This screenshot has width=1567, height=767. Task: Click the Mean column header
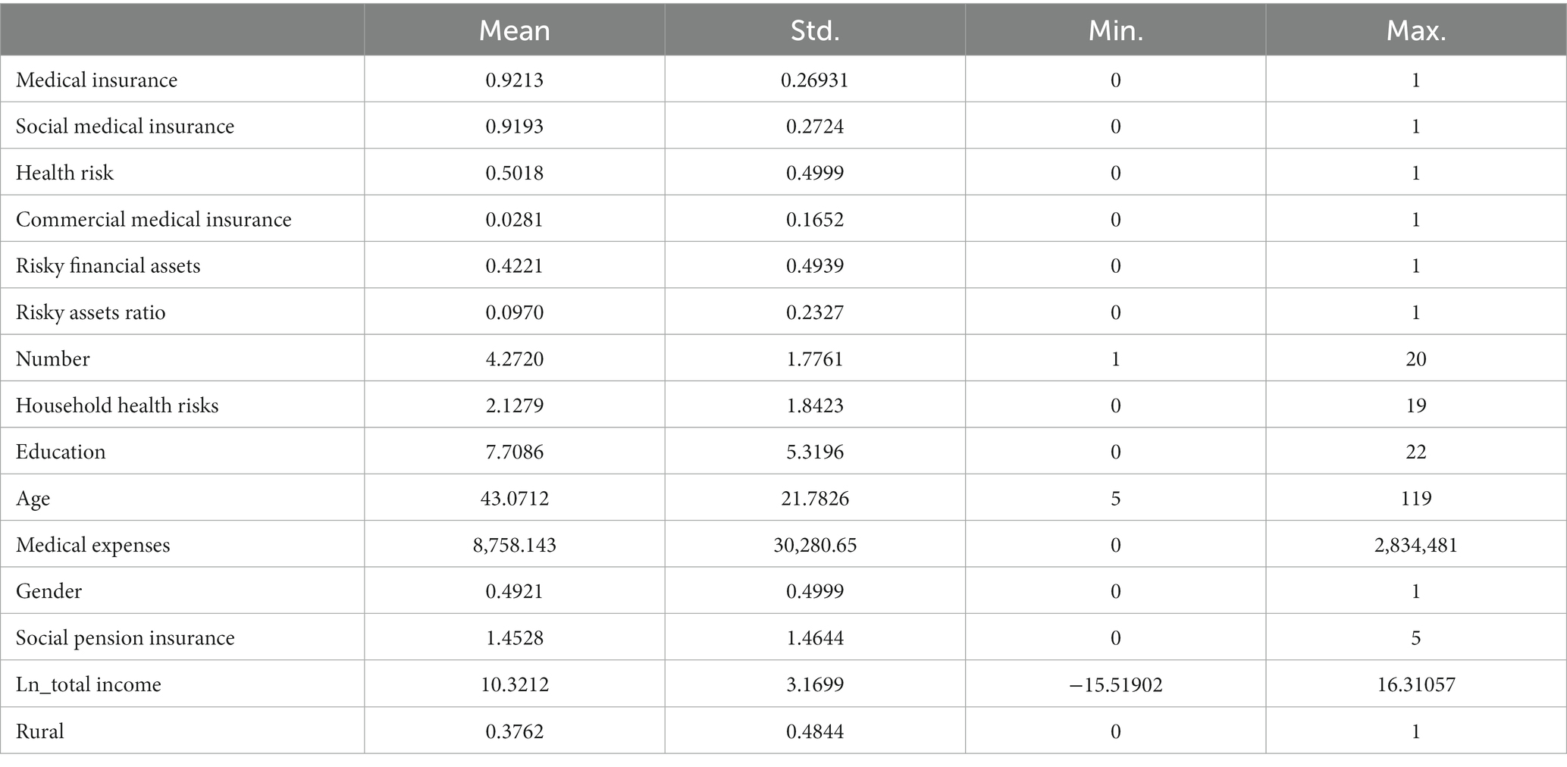(x=514, y=30)
